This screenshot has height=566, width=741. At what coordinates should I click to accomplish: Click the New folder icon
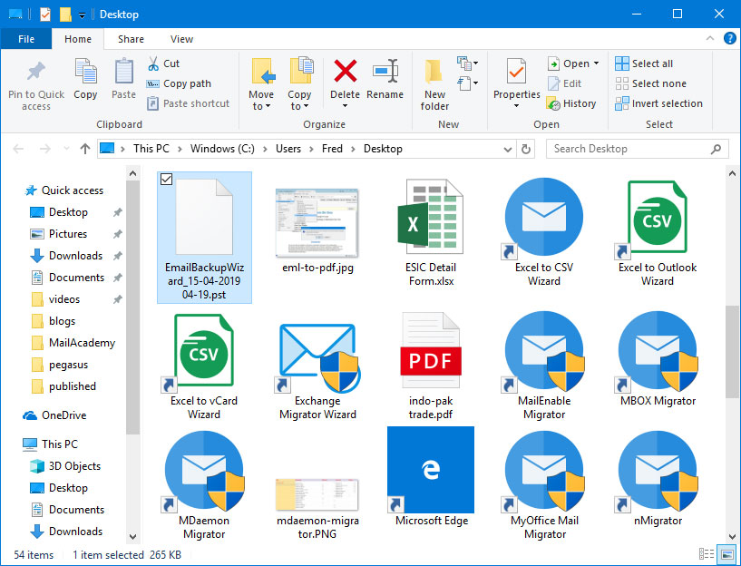(434, 72)
